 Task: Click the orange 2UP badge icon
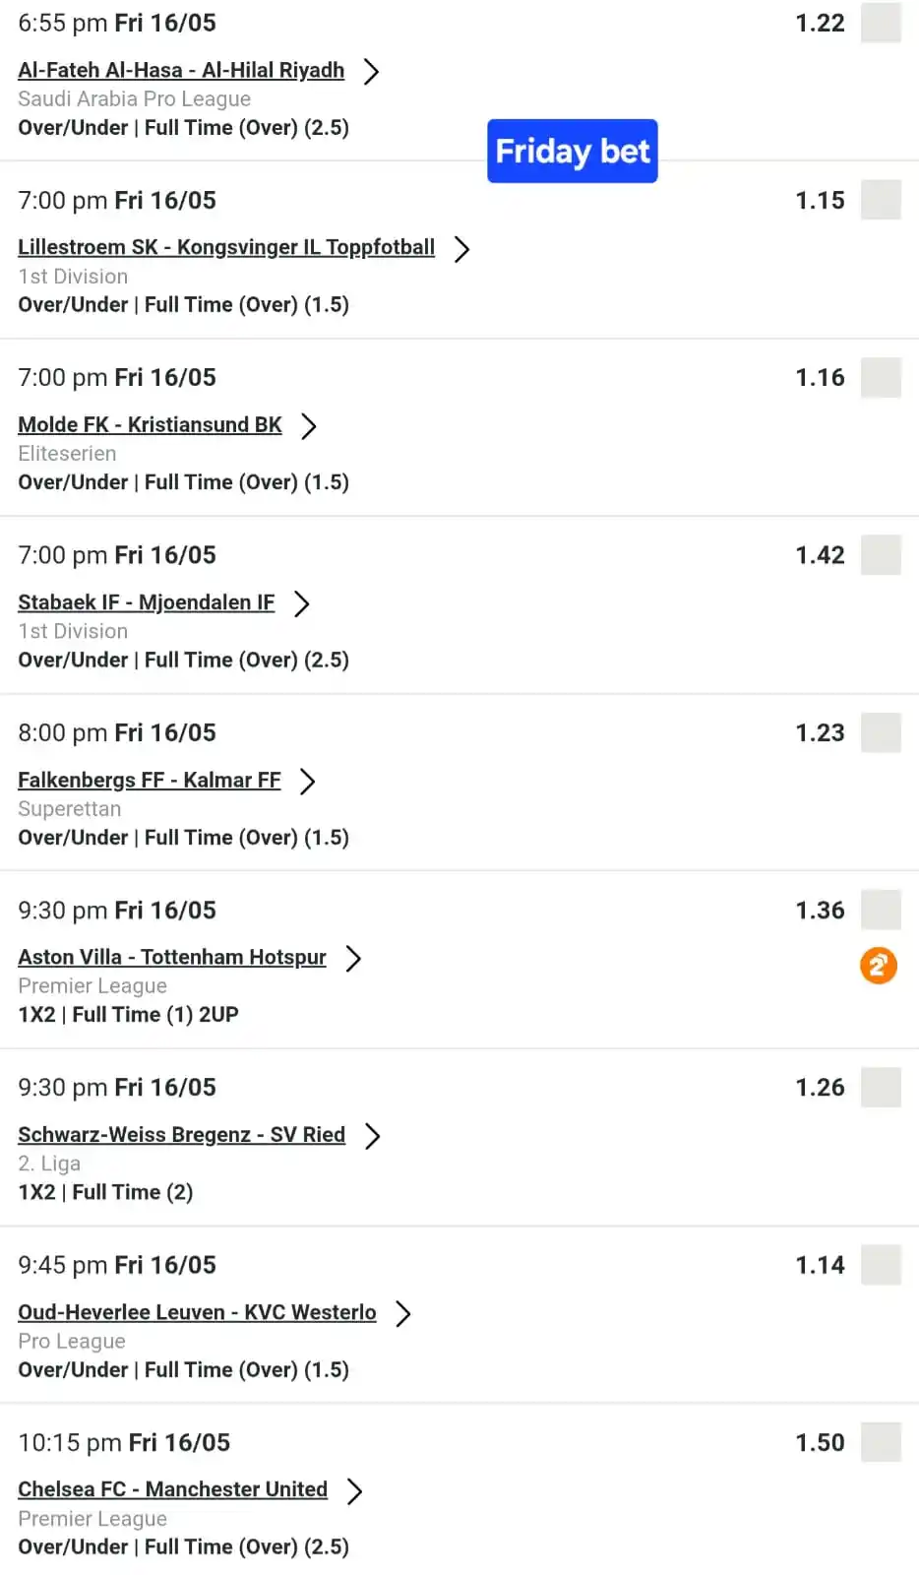point(879,966)
